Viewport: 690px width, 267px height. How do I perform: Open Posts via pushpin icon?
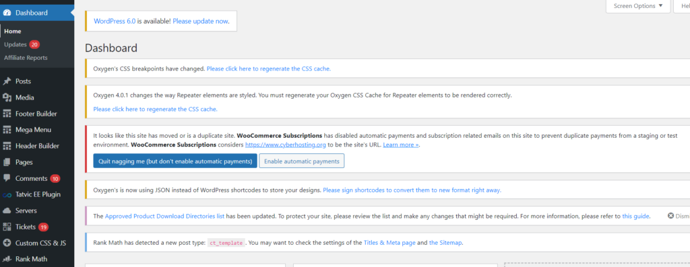point(7,81)
